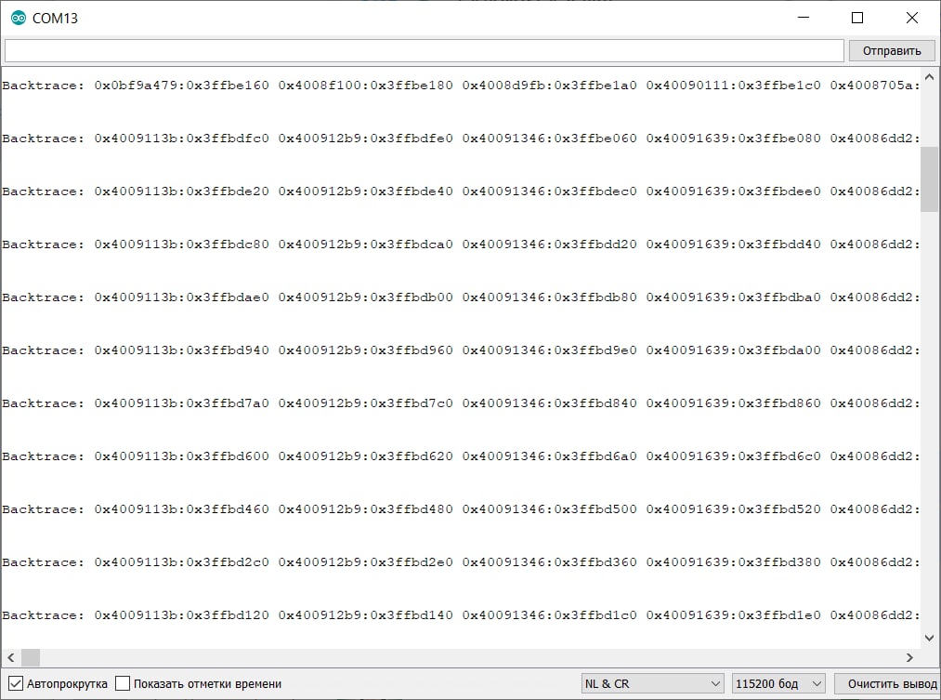Click backtrace value 0x400912b9:0x3ffbde40

pyautogui.click(x=365, y=192)
